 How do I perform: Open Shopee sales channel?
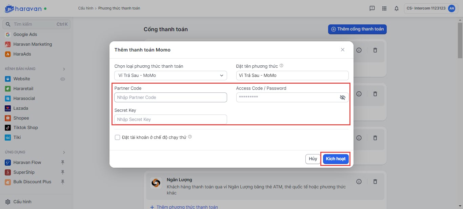coord(21,118)
